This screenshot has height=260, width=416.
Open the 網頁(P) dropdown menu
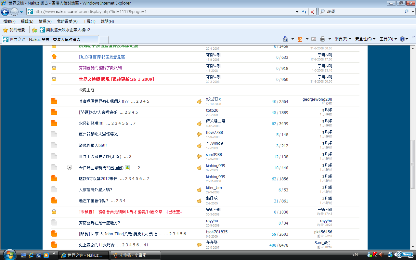pos(343,39)
